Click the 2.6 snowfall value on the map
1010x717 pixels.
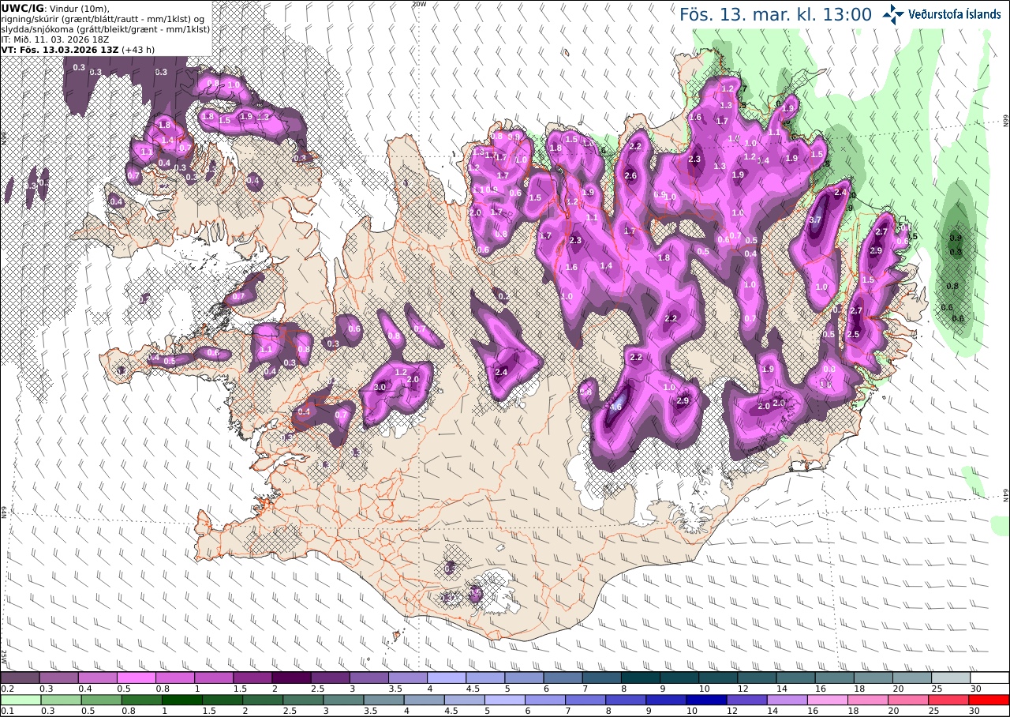[630, 175]
